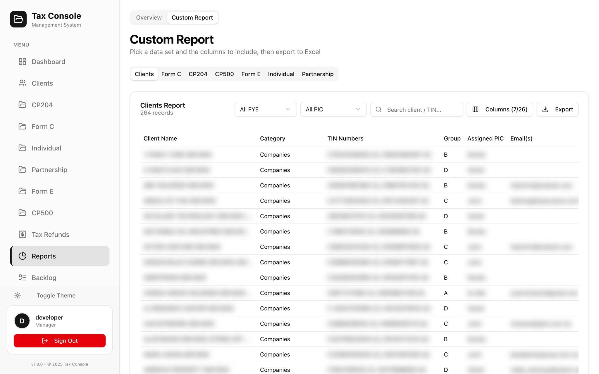Select the Partnership data set tab
This screenshot has height=374, width=599.
pos(318,74)
